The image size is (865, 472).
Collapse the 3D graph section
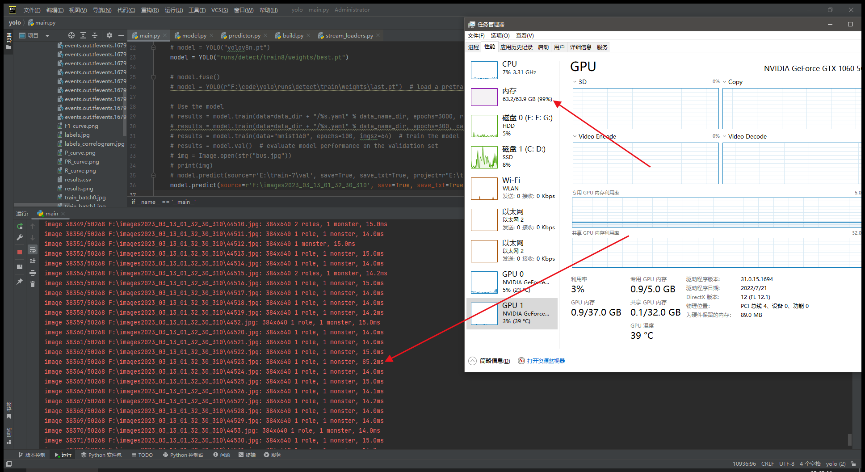coord(575,81)
